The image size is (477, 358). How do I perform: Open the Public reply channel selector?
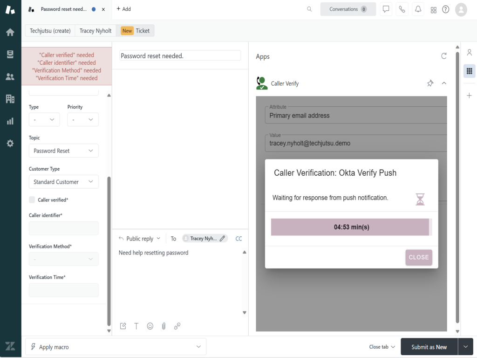139,238
